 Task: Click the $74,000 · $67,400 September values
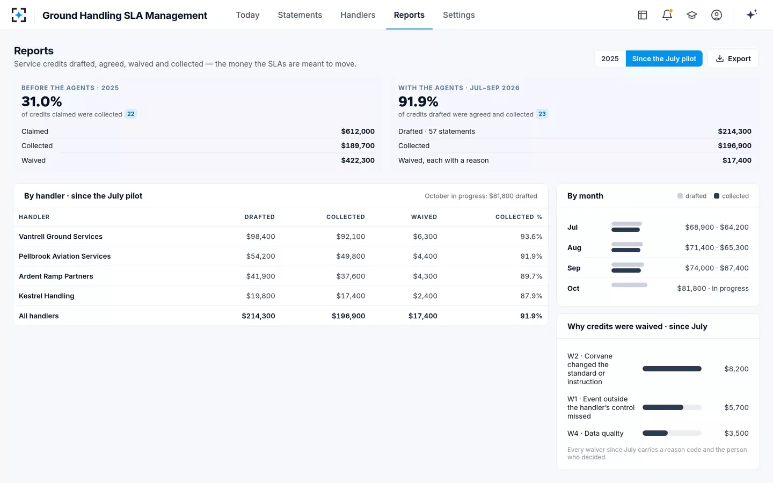coord(717,268)
